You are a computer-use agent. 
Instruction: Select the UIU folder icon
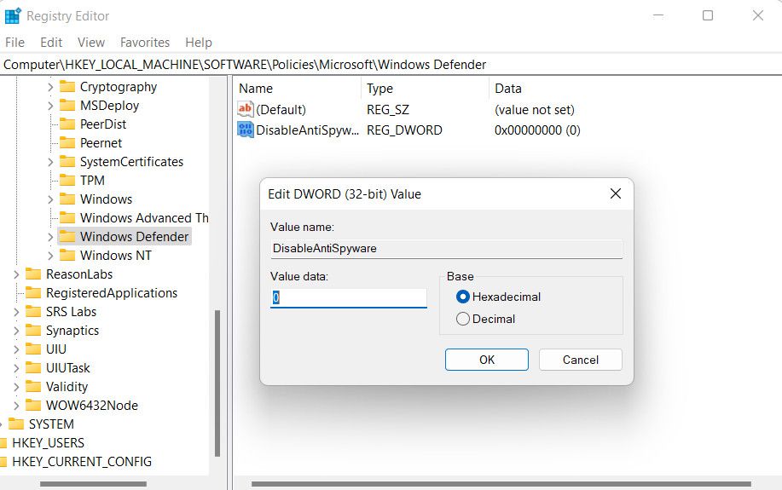point(33,349)
